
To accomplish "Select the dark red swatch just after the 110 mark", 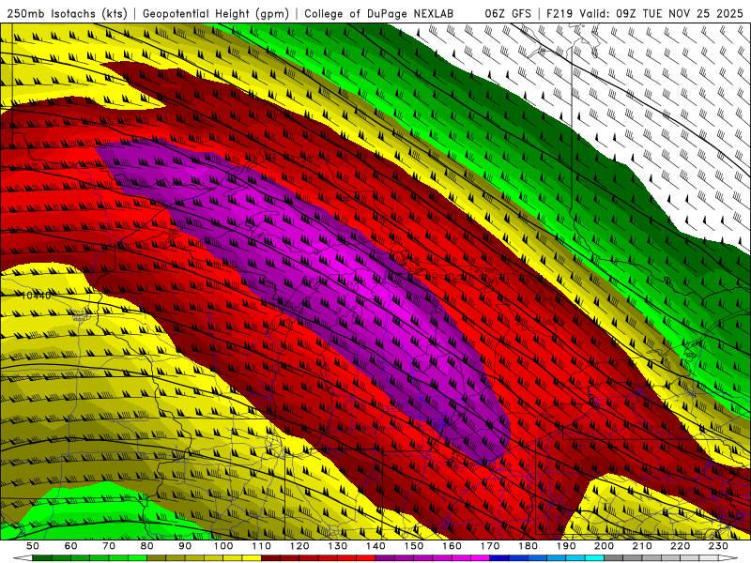I will click(x=270, y=558).
